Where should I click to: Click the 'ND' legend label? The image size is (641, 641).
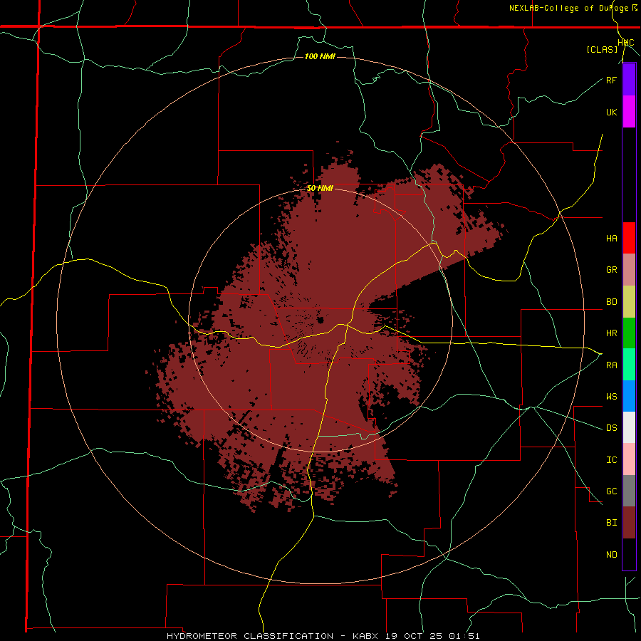click(611, 555)
